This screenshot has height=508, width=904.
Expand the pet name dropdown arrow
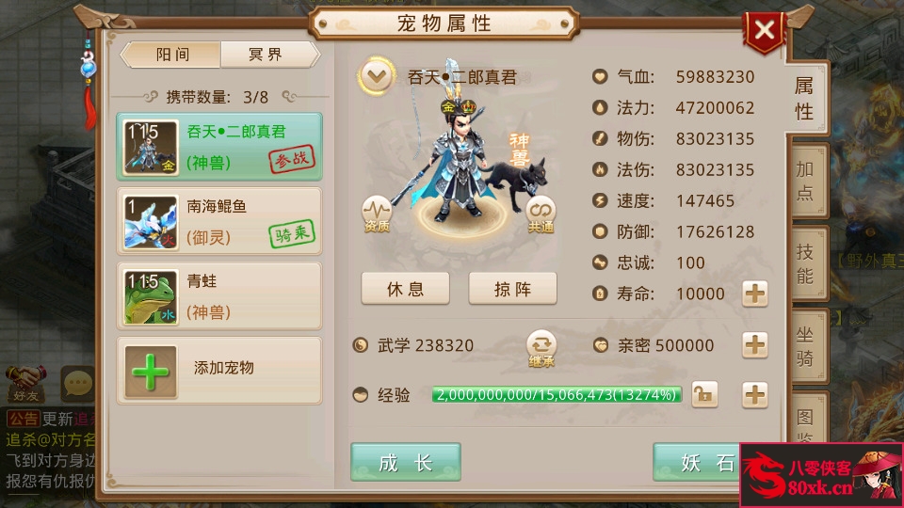pyautogui.click(x=377, y=76)
